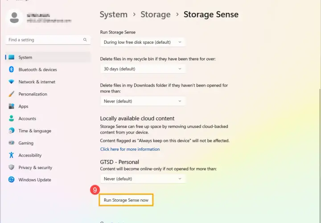
Task: Click Run Storage Sense now button
Action: [126, 200]
